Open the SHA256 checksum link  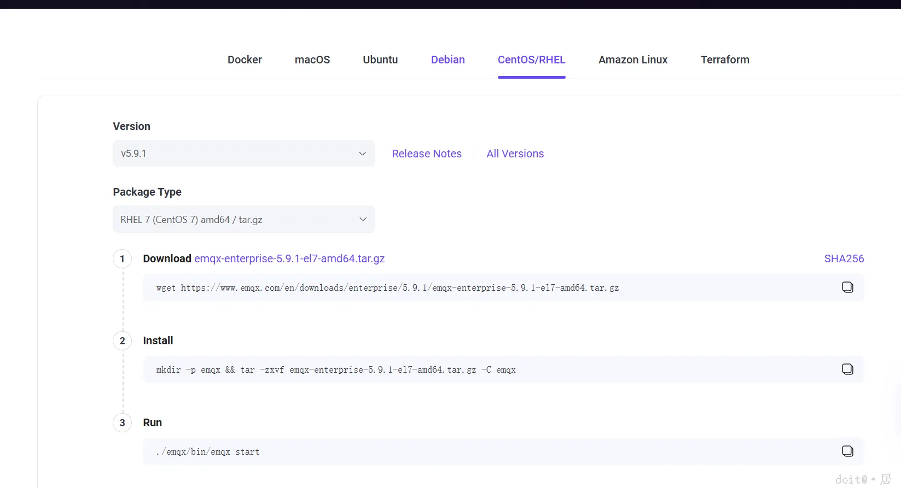[x=844, y=258]
